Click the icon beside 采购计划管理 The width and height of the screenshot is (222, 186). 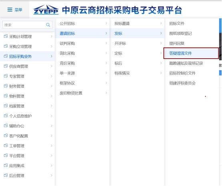6,36
